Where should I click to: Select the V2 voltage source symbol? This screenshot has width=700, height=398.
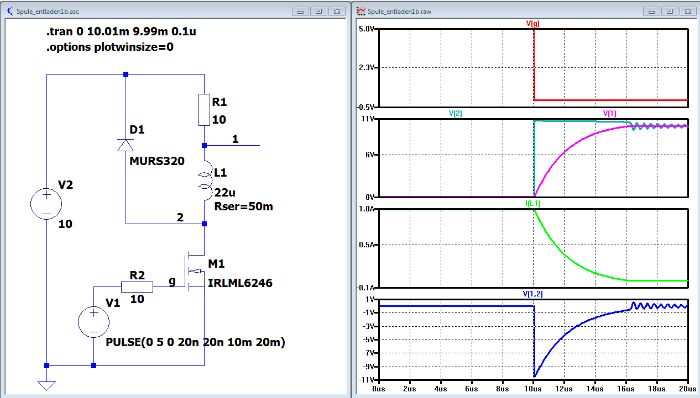tap(46, 204)
